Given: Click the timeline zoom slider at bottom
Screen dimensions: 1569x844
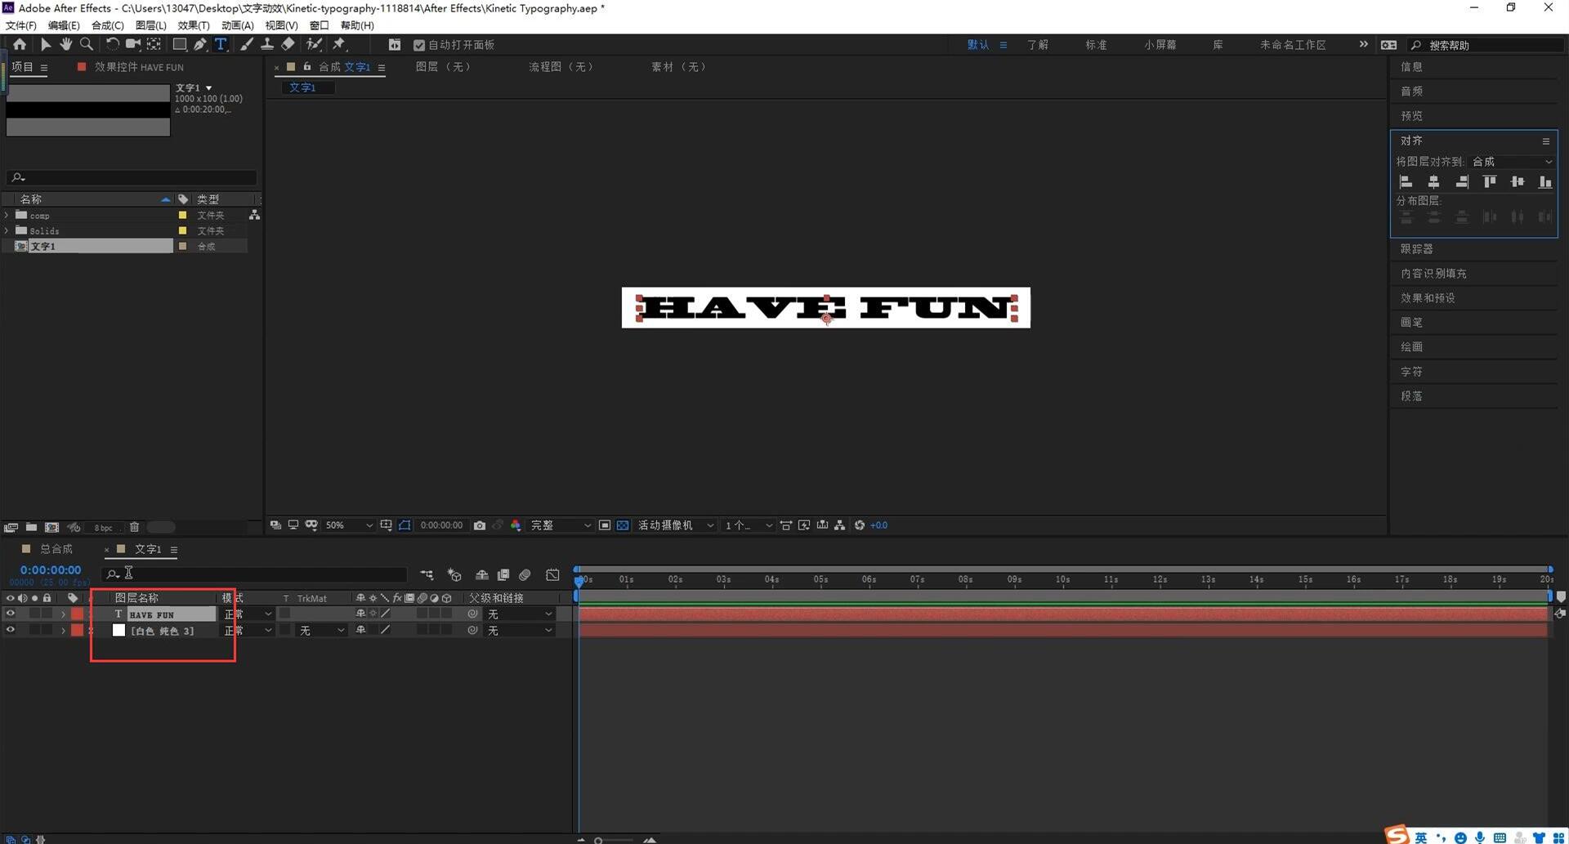Looking at the screenshot, I should click(615, 839).
